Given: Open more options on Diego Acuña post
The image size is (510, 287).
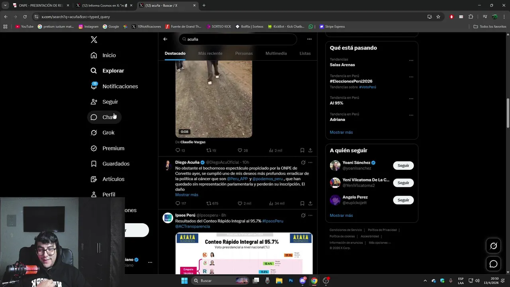Looking at the screenshot, I should click(310, 162).
